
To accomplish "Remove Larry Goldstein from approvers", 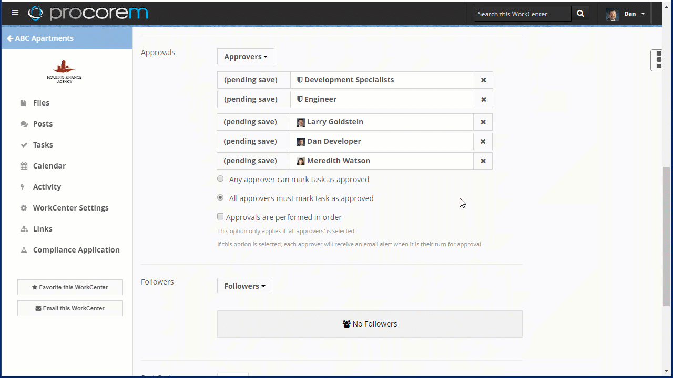I will (x=483, y=122).
